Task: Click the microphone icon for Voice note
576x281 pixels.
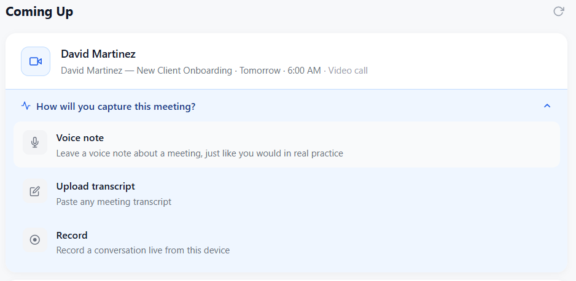Action: (35, 142)
